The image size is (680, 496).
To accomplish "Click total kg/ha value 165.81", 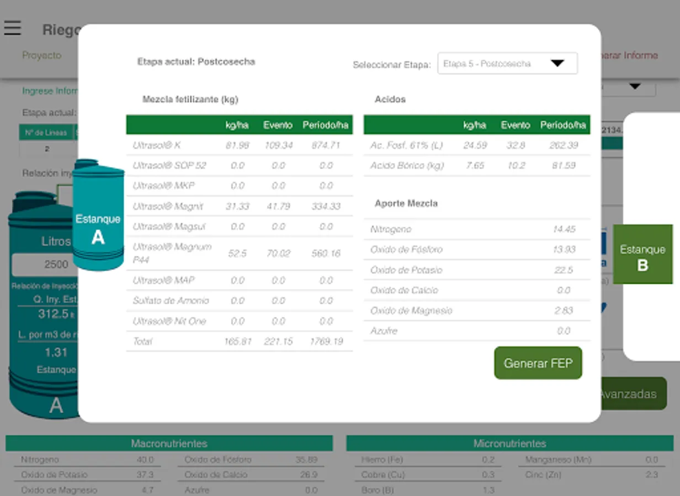I will [x=238, y=341].
